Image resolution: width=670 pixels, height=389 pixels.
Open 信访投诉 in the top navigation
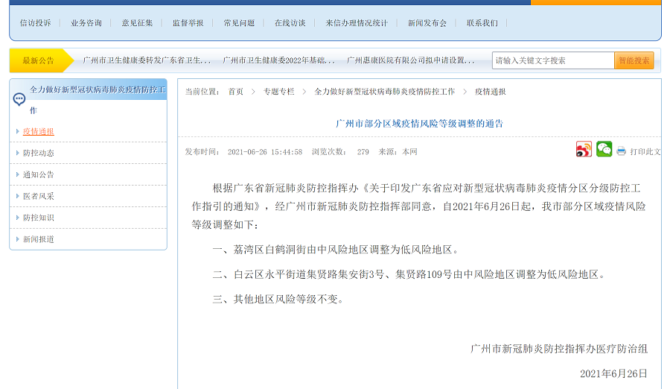36,23
